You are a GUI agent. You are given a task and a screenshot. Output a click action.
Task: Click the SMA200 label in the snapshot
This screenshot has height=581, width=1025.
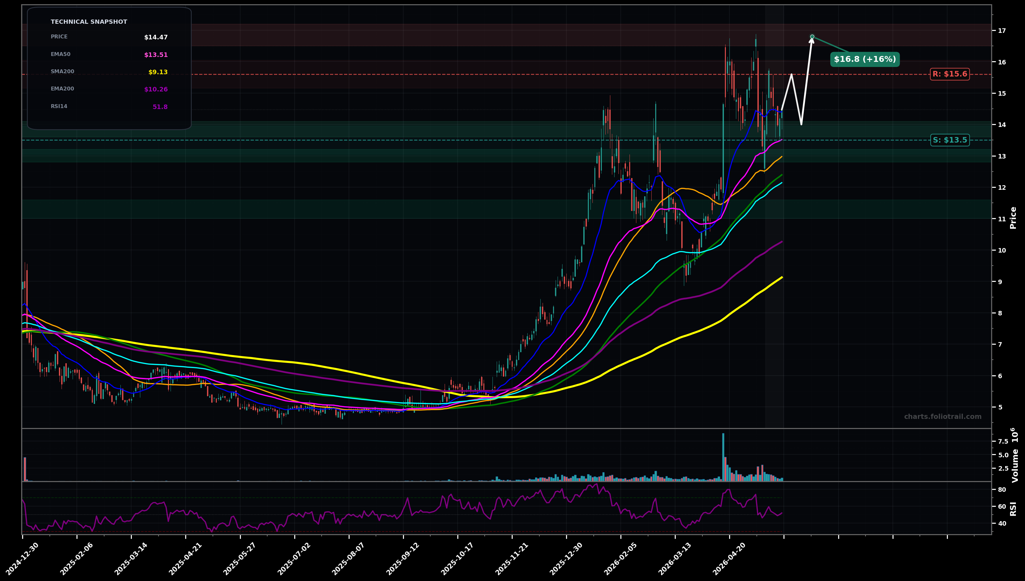(62, 72)
